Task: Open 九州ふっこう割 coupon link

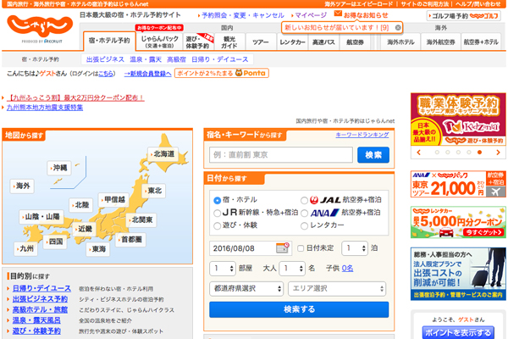Action: point(75,97)
